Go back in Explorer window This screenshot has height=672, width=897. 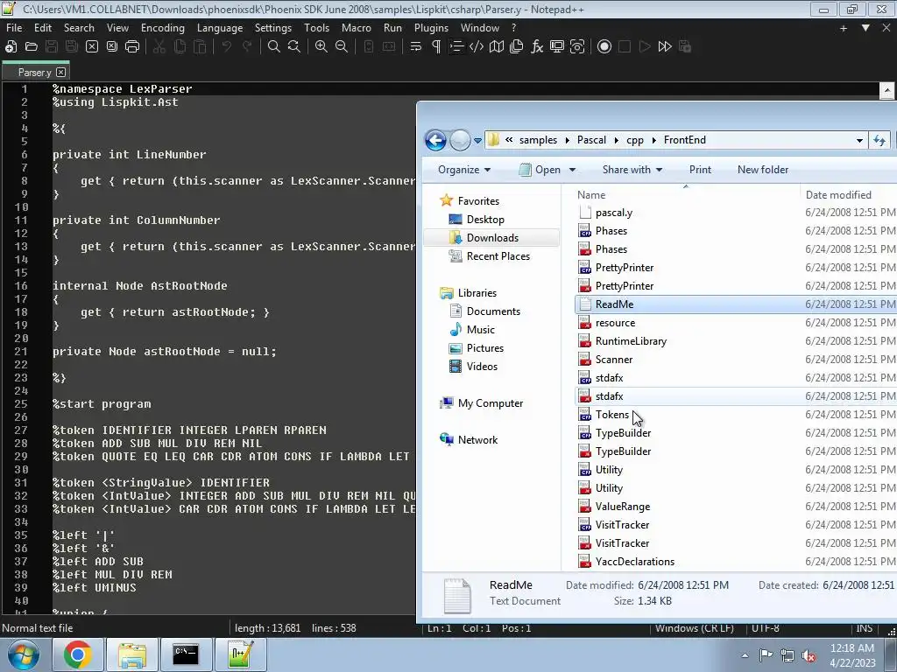[435, 140]
